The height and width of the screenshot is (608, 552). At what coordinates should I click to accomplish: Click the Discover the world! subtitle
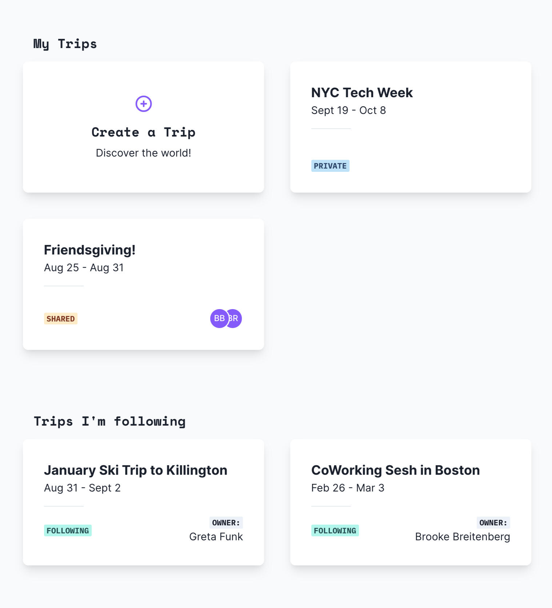[x=143, y=153]
